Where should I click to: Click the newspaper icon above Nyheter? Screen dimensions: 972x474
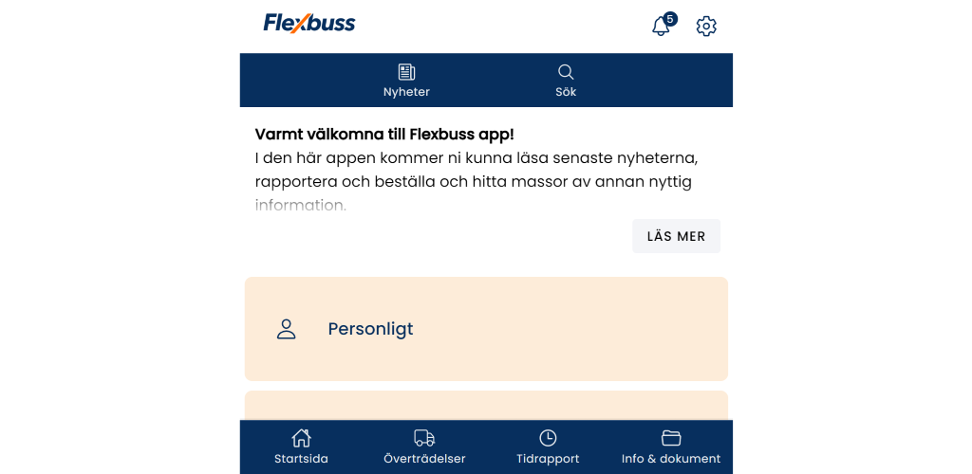pos(406,72)
